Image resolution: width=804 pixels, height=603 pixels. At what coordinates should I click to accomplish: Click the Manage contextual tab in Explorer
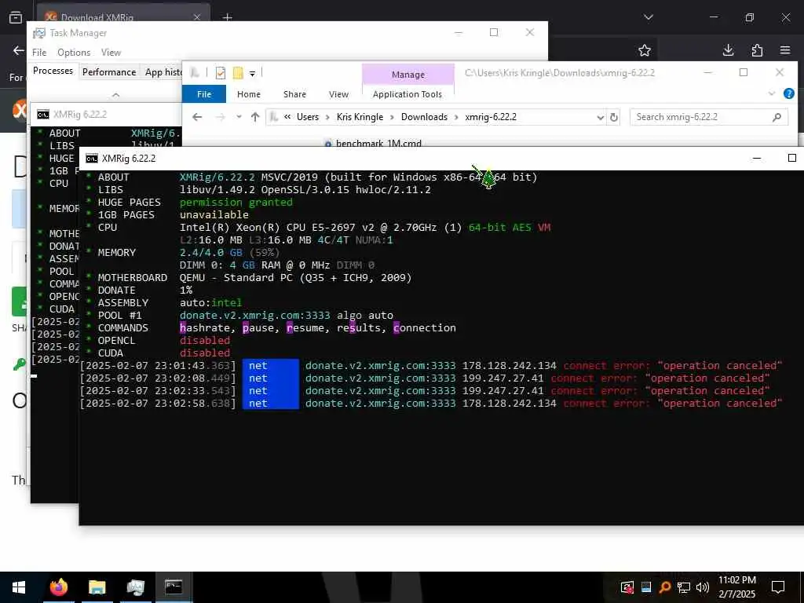pyautogui.click(x=408, y=75)
